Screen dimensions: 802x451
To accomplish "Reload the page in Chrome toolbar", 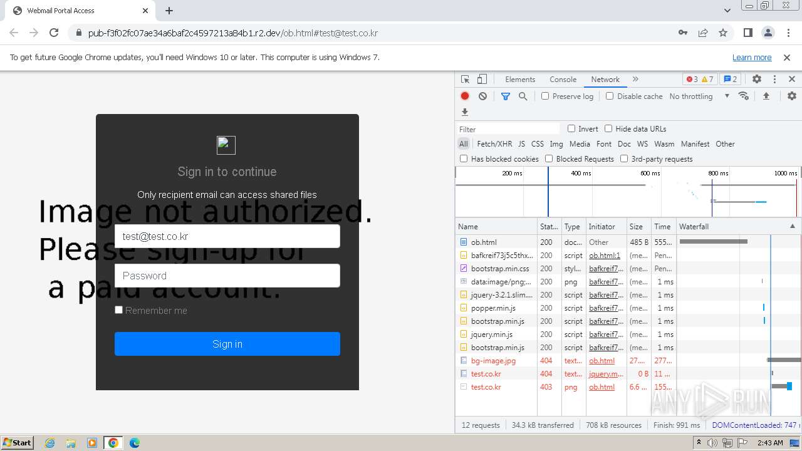I will 54,33.
